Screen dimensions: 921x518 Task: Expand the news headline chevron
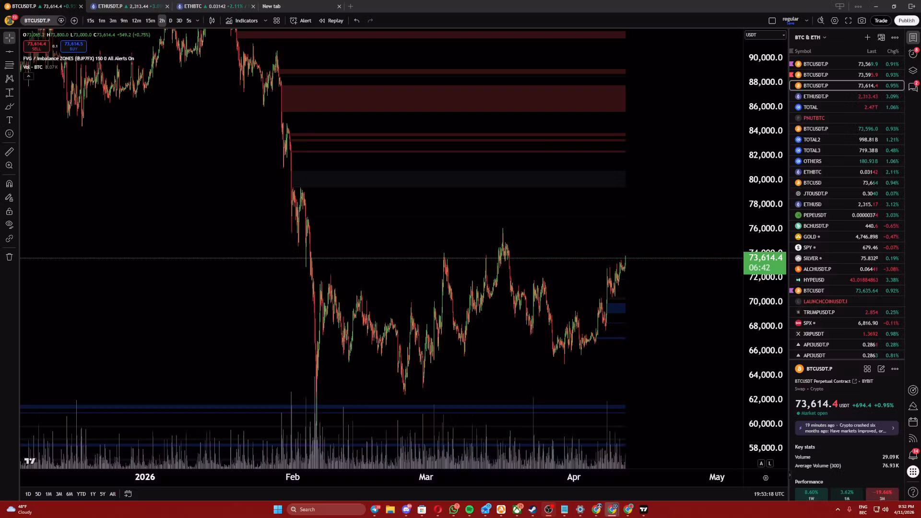(893, 428)
